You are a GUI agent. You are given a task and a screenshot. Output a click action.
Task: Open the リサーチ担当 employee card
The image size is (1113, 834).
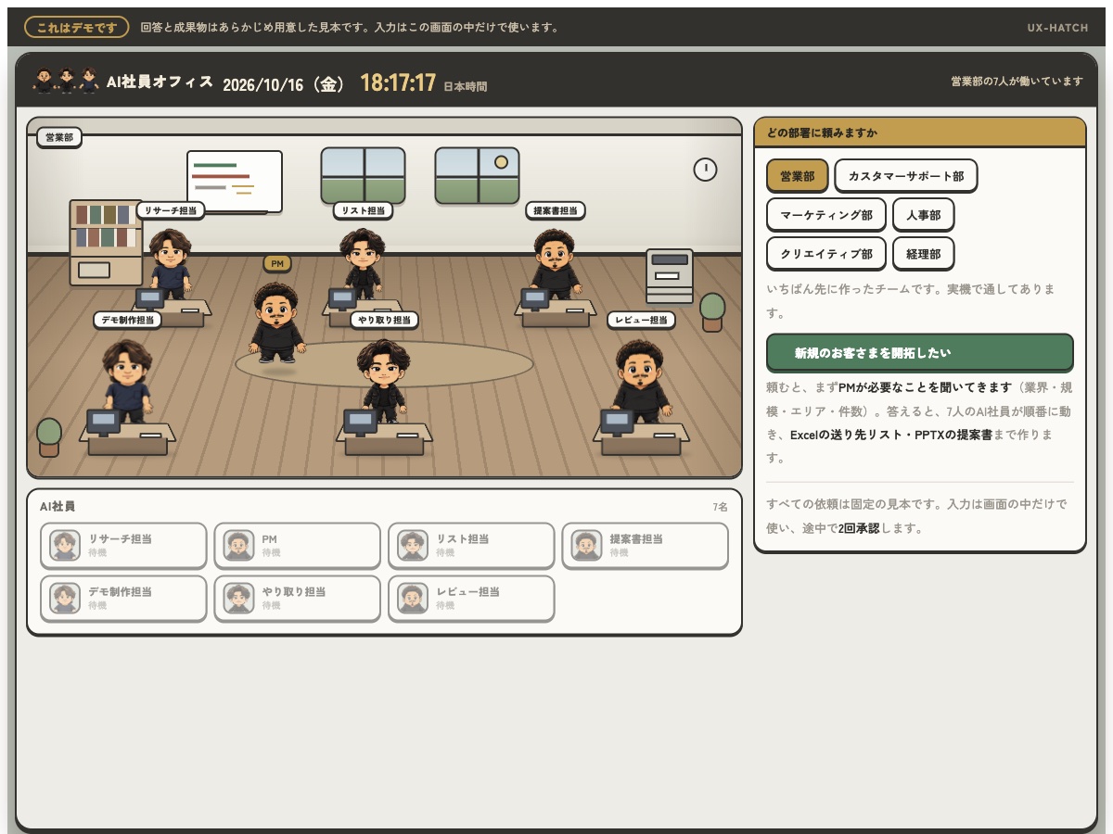pos(123,546)
